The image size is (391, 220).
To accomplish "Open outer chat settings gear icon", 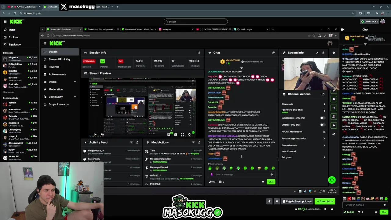I will point(376,212).
